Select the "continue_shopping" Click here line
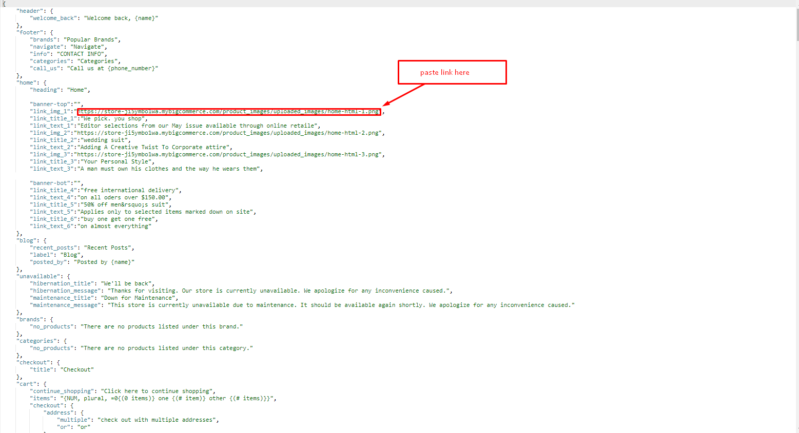This screenshot has height=433, width=799. [123, 391]
